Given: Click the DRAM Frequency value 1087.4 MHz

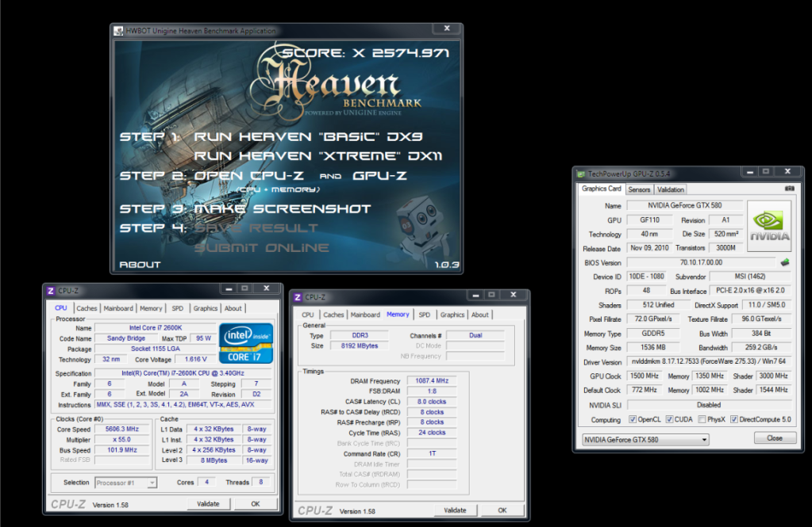Looking at the screenshot, I should [x=432, y=380].
